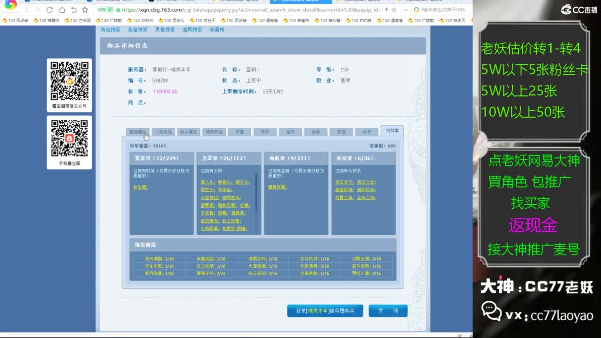Screen dimensions: 601x338
Task: Click the price ¥89000.00
Action: click(x=165, y=92)
